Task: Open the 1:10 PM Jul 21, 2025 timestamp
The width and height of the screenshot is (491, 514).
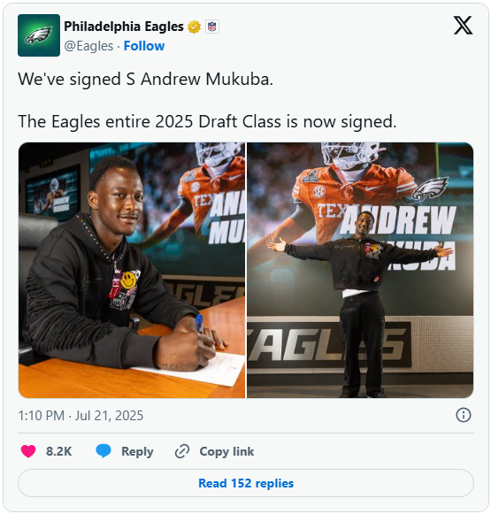Action: coord(81,416)
